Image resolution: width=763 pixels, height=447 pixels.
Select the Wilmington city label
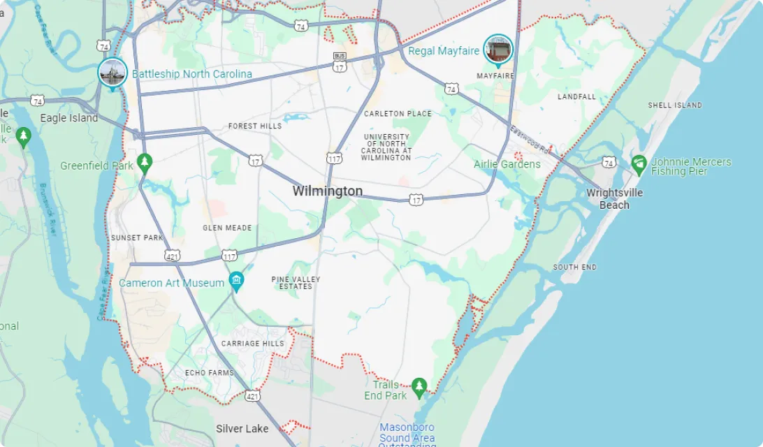[x=328, y=191]
